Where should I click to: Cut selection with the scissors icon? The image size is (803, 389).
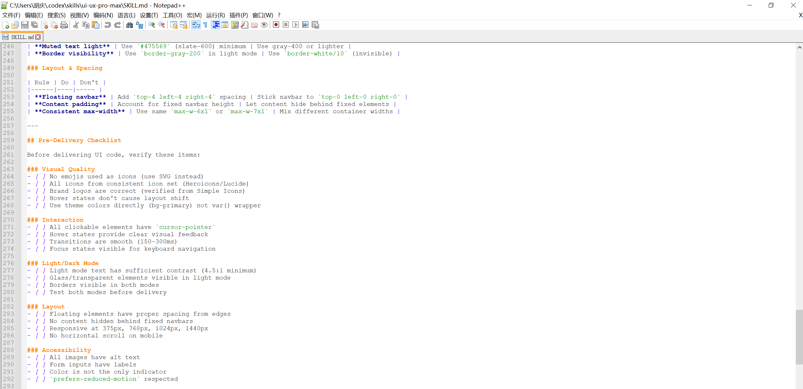tap(76, 25)
